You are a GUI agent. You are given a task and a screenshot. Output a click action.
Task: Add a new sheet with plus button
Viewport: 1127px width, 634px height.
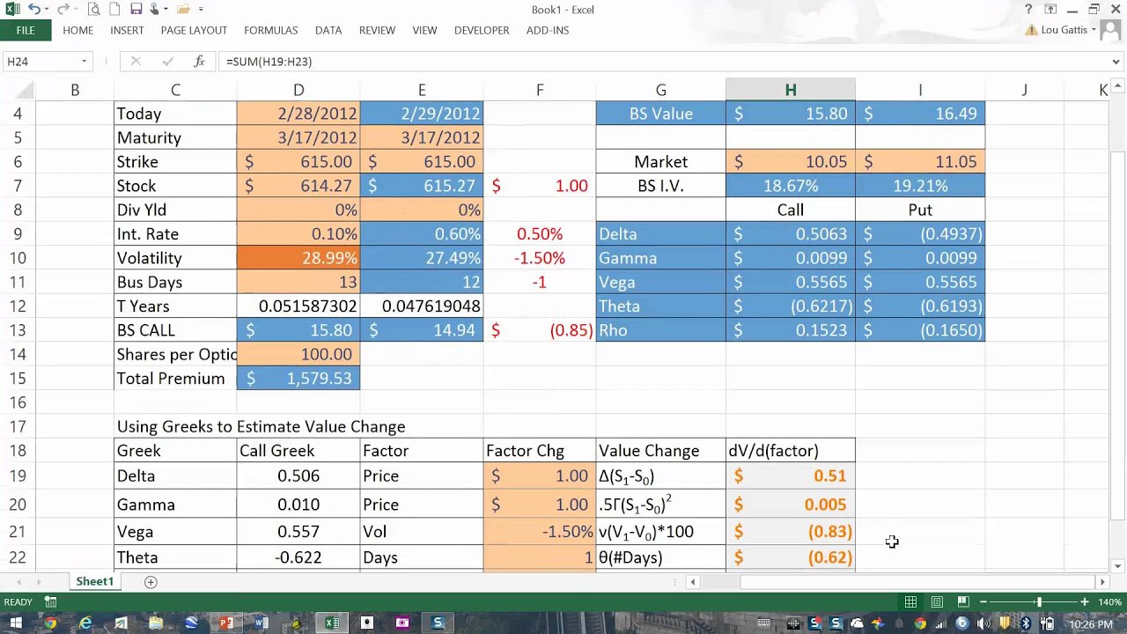pyautogui.click(x=151, y=582)
